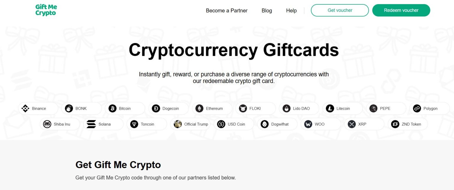Click the FLOKI chip
The image size is (454, 190).
coord(255,108)
